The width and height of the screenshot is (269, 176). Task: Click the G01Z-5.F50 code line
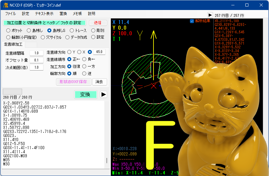[14, 144]
